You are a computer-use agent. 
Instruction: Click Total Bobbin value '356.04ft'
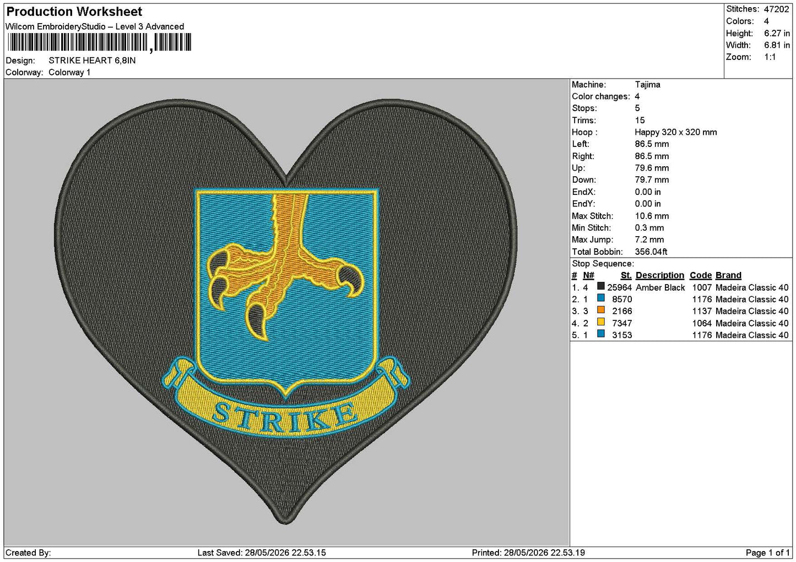coord(651,252)
